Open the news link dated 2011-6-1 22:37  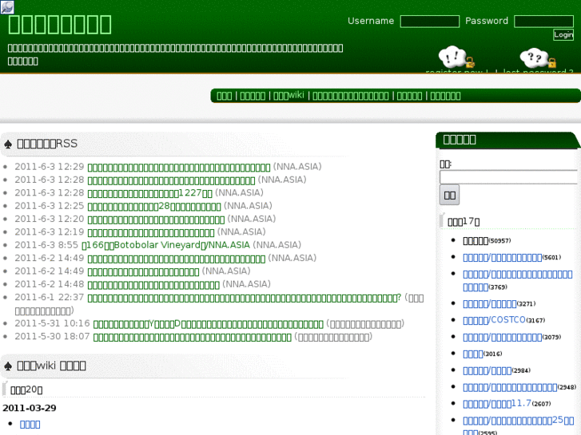tap(245, 298)
